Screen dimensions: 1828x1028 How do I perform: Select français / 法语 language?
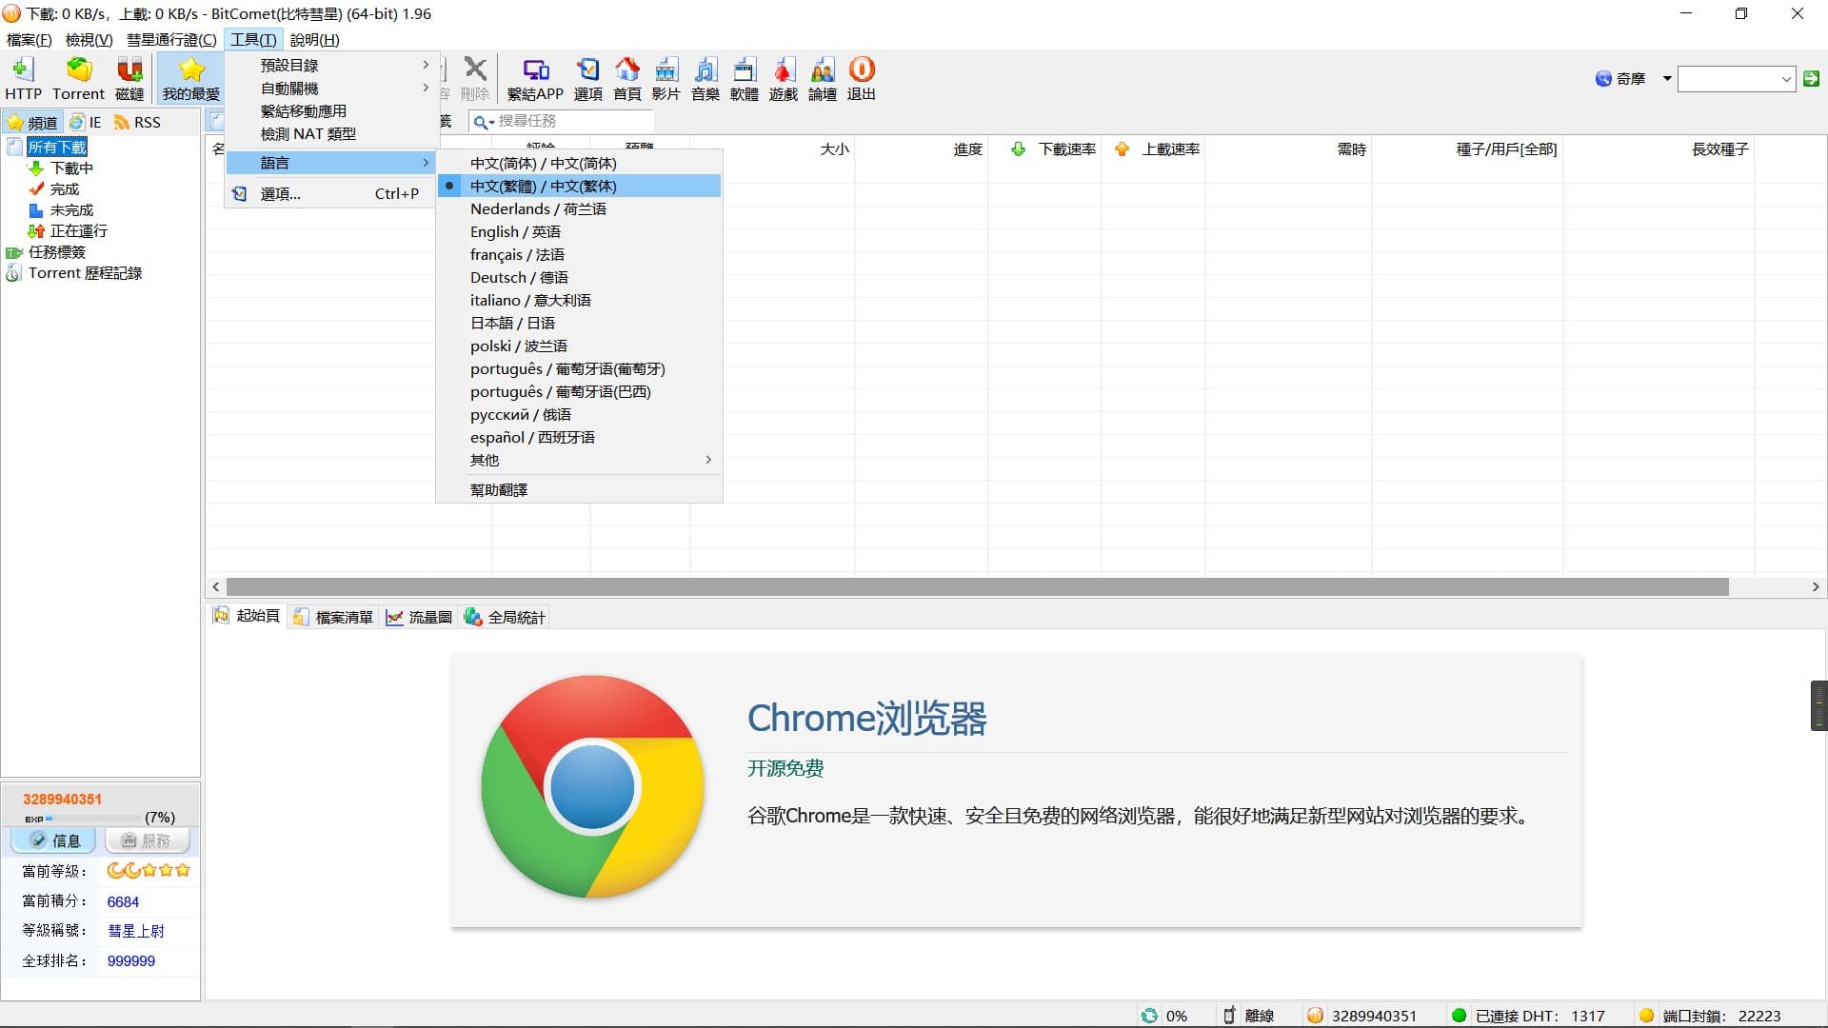[x=579, y=255]
